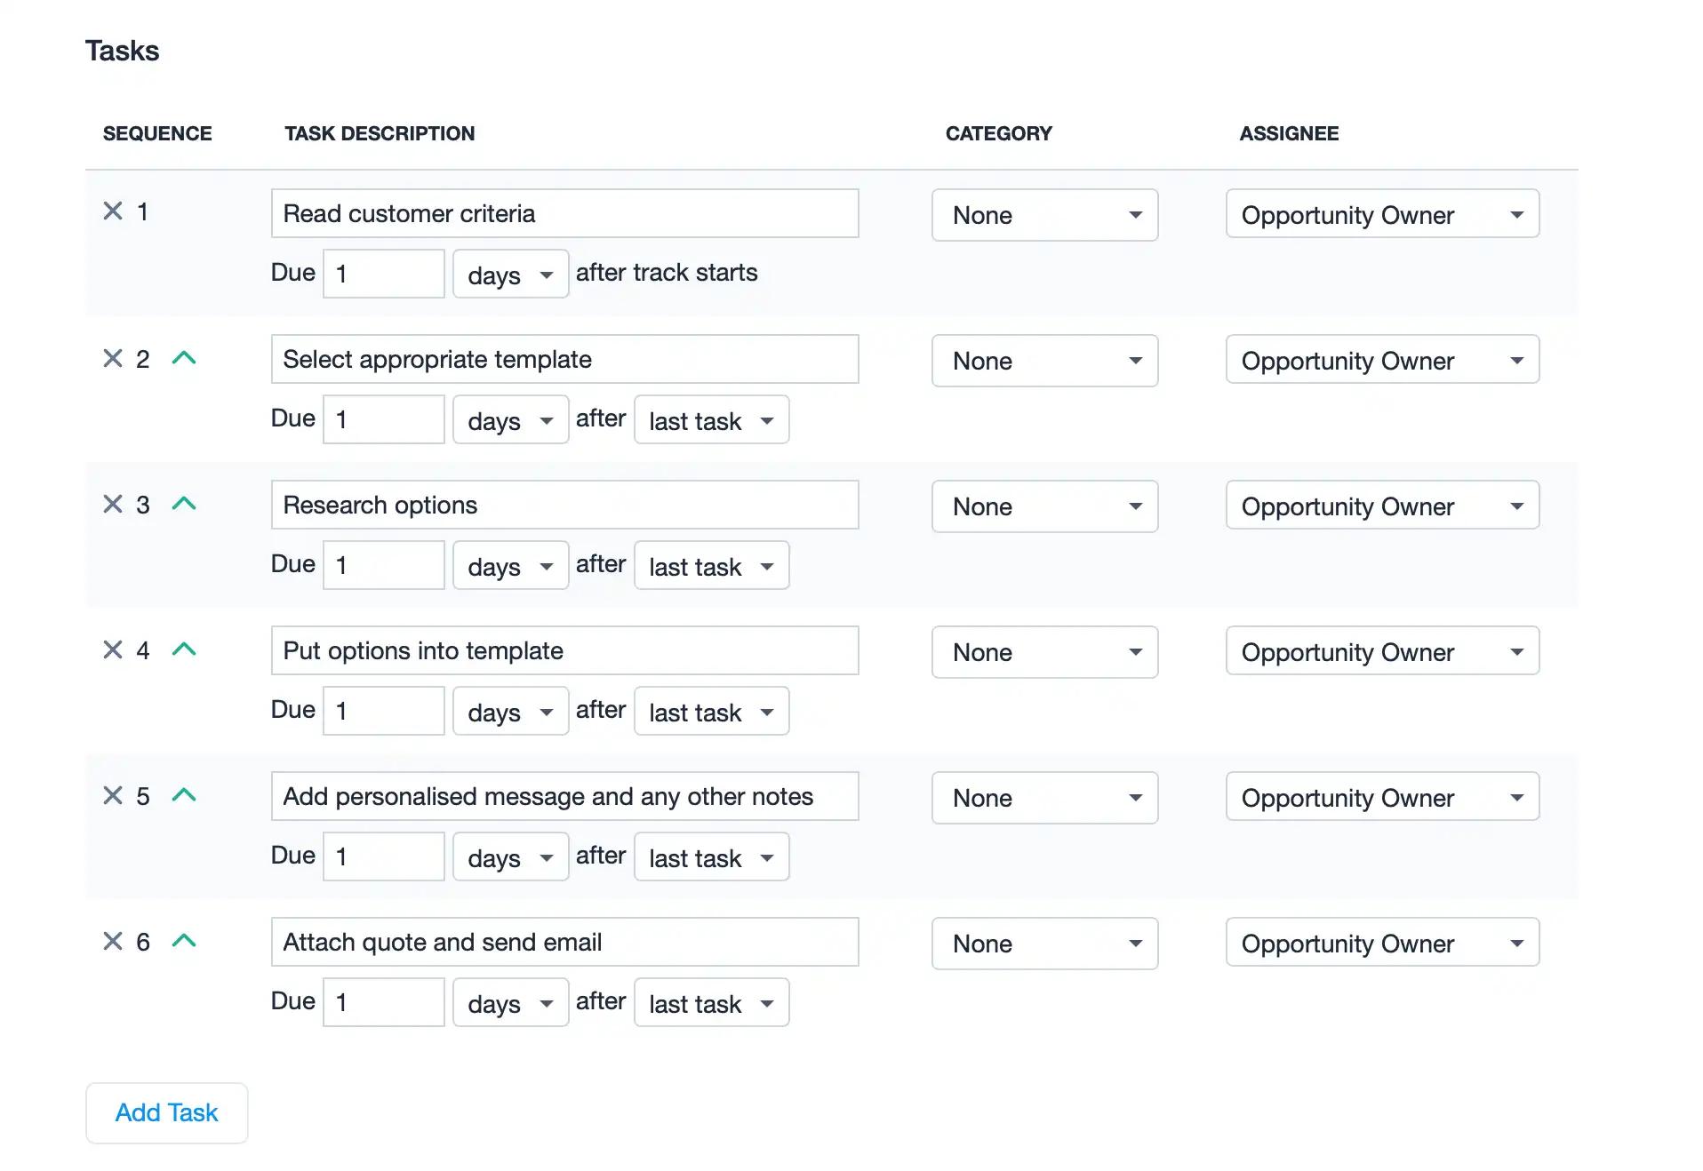Delete task 2 with the X button

(113, 359)
